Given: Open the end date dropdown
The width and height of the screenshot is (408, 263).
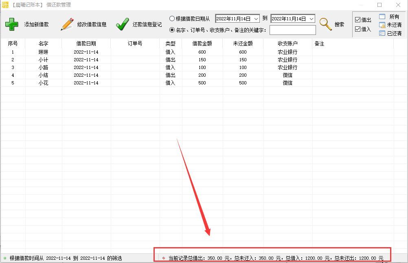Looking at the screenshot, I should pos(311,19).
